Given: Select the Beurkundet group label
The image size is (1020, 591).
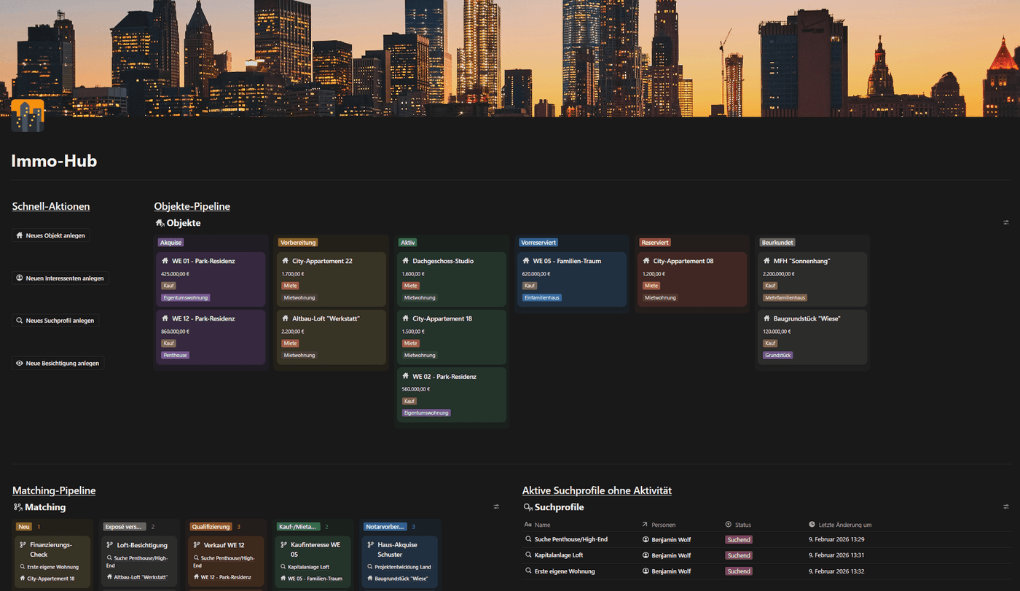Looking at the screenshot, I should coord(777,243).
